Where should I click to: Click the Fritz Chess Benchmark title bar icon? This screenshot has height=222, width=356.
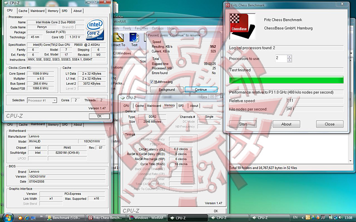(x=227, y=5)
